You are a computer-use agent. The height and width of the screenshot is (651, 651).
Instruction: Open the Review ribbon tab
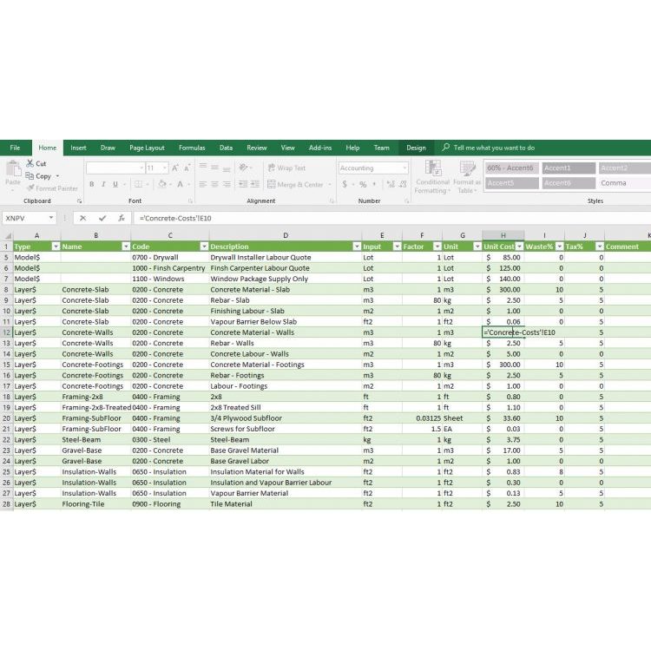[257, 148]
